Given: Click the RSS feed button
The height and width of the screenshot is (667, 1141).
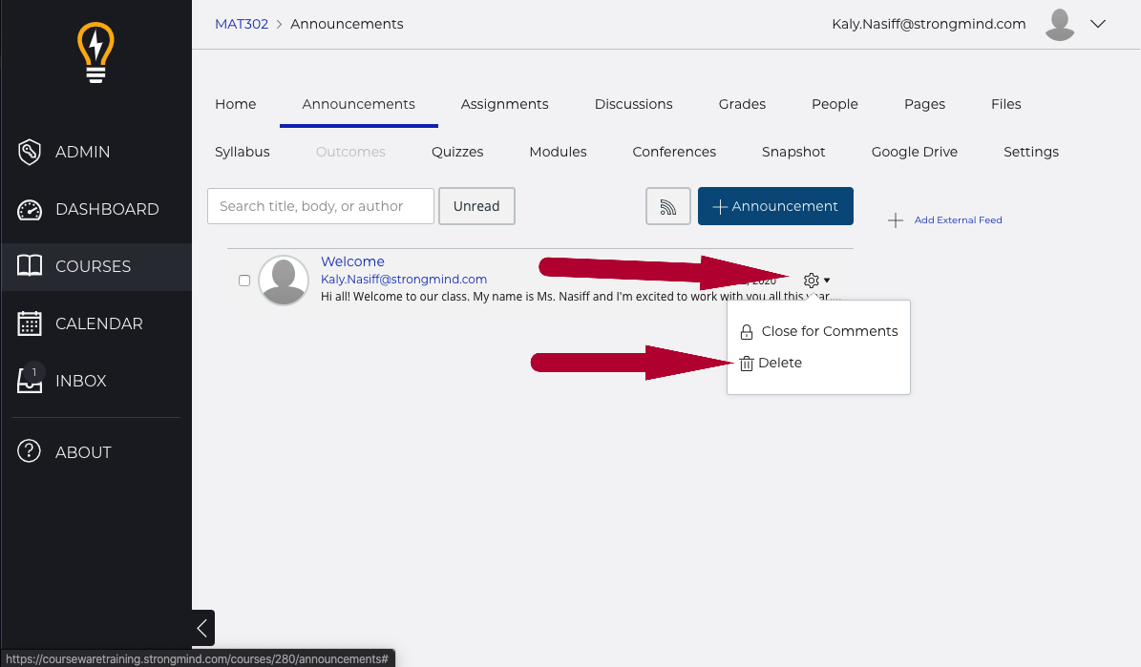Looking at the screenshot, I should 668,206.
